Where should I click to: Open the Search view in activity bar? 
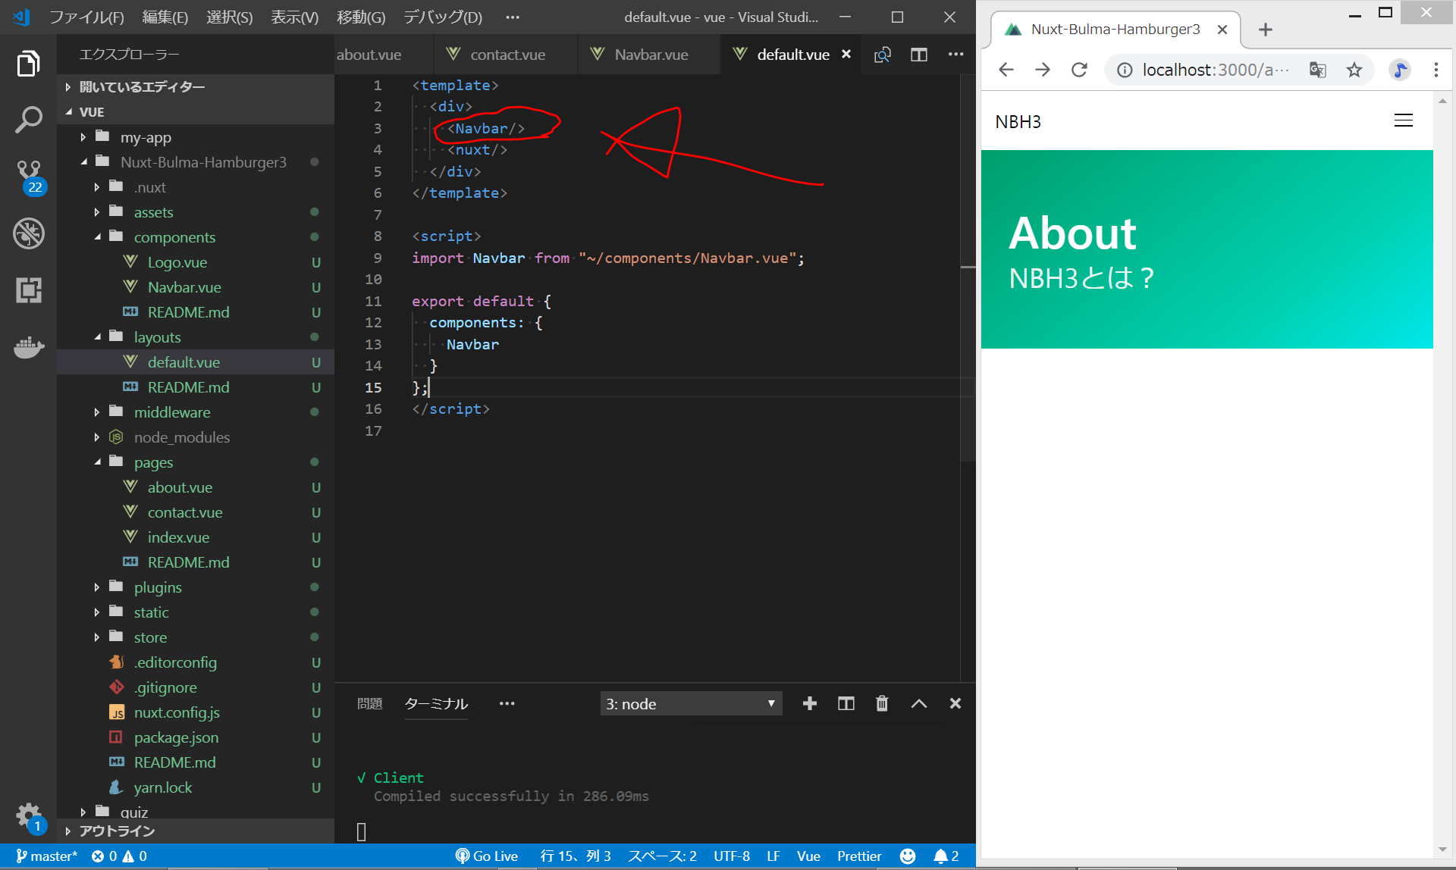28,120
